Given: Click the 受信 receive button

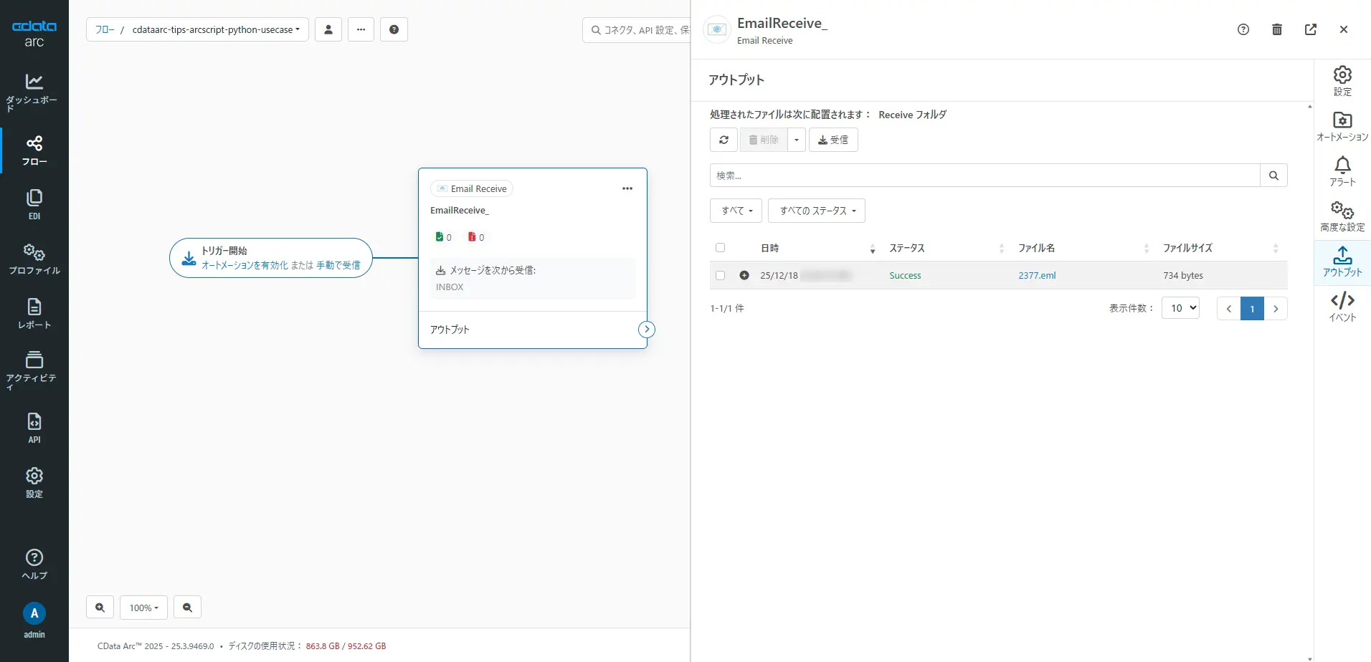Looking at the screenshot, I should tap(833, 140).
